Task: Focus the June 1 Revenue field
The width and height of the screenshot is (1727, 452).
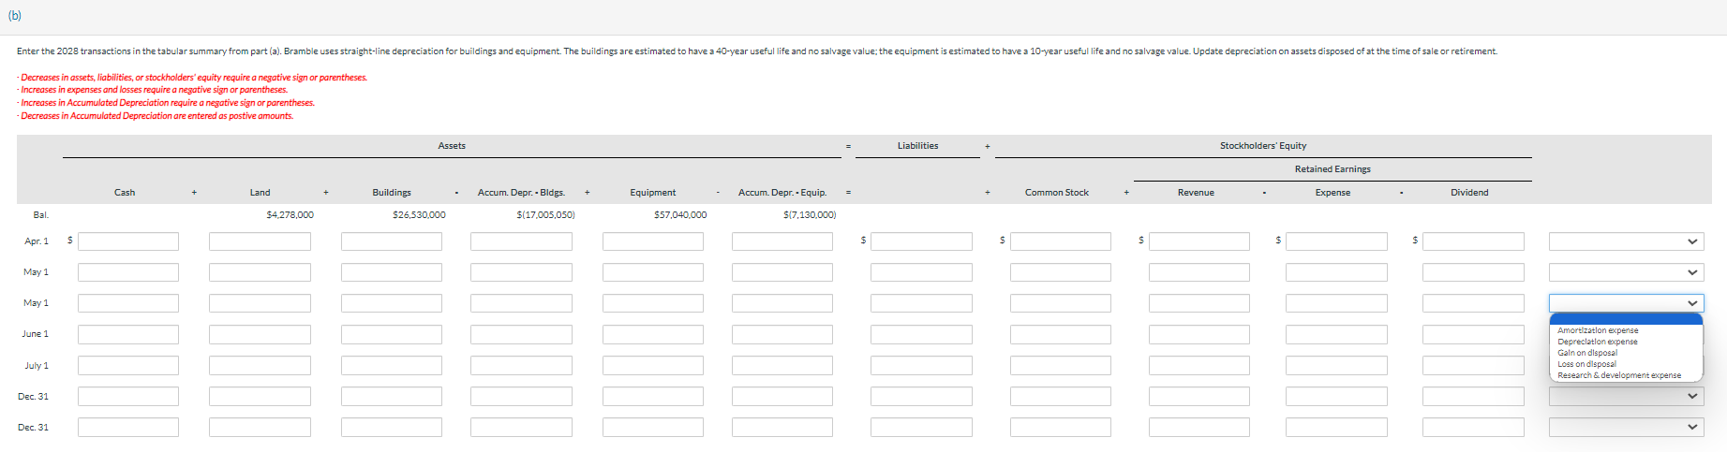Action: pos(1199,334)
